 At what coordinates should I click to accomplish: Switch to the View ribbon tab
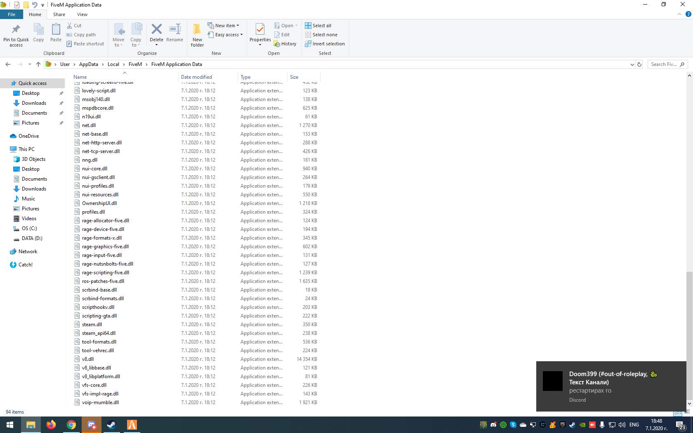[82, 14]
